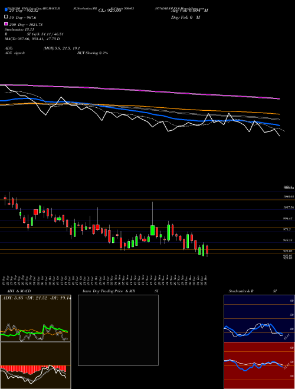Screen dimensions: 295x389
Task: Click the magenta 200 Day EMA line
Action: 139,90
